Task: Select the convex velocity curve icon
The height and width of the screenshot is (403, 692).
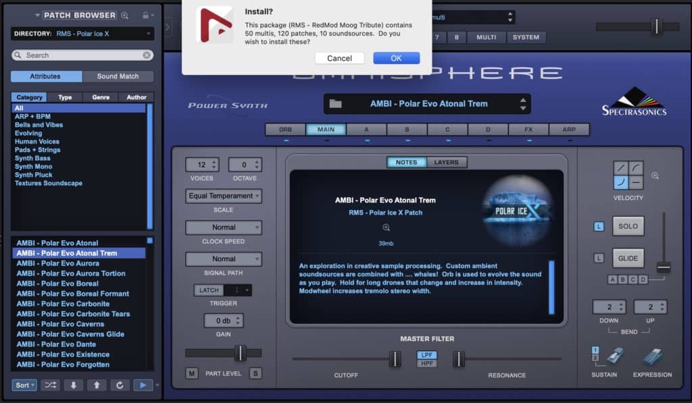Action: [635, 167]
